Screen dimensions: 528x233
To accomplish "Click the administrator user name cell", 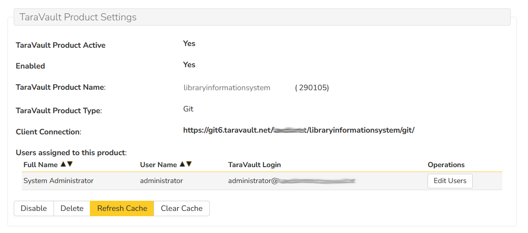I will click(x=161, y=181).
